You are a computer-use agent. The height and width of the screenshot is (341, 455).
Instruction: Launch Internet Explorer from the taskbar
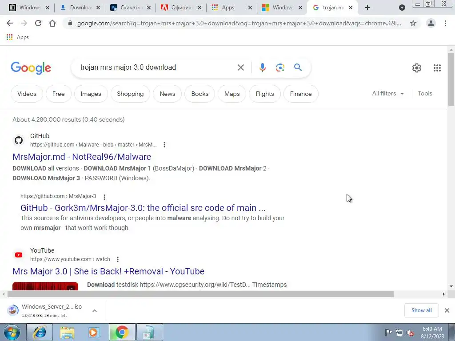tap(40, 332)
